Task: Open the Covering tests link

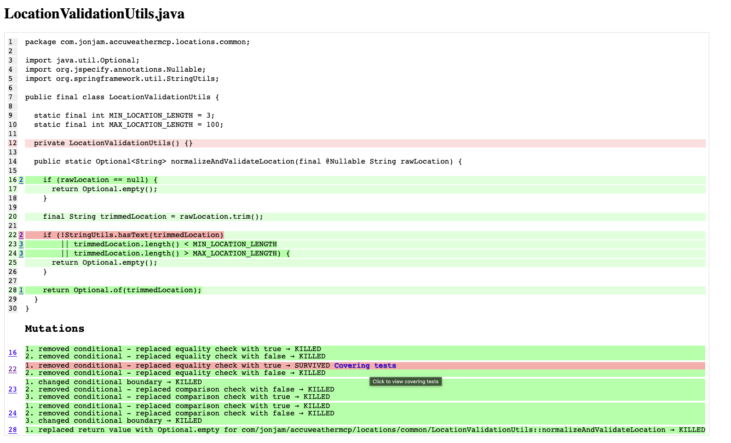Action: (x=365, y=366)
